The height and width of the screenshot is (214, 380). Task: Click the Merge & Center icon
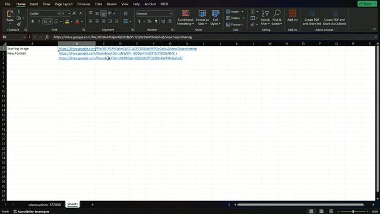click(x=125, y=21)
